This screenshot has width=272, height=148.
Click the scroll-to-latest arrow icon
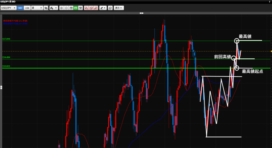80,8
